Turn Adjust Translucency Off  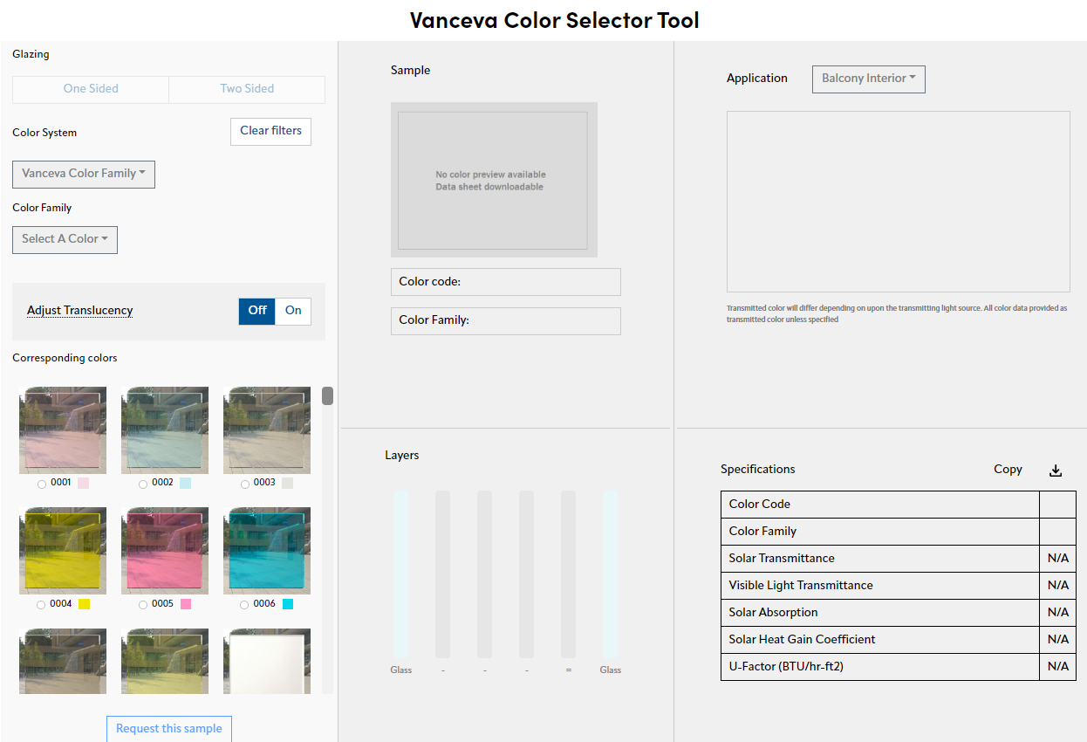[x=257, y=311]
